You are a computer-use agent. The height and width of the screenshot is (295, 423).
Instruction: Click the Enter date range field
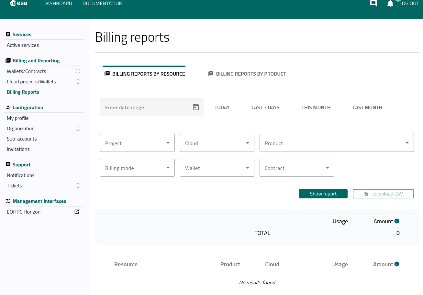click(146, 107)
